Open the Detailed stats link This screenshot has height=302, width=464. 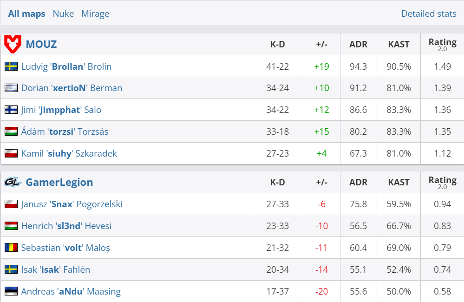(x=429, y=13)
